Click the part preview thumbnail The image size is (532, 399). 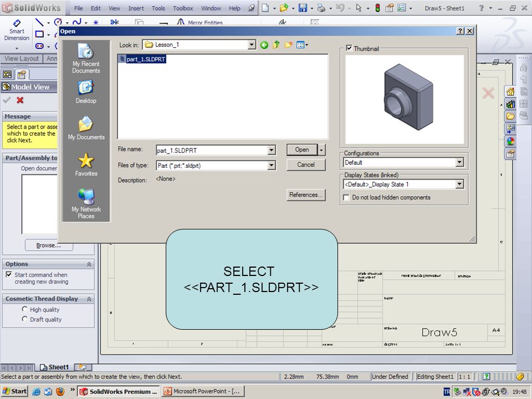point(405,100)
